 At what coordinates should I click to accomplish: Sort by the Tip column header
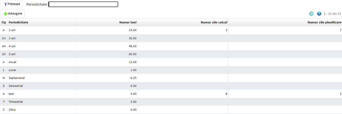(4, 22)
